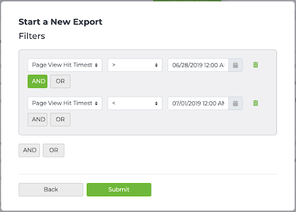Focus the 06/28/2019 12:00 date field
Screen dimensions: 296x212
pos(198,65)
